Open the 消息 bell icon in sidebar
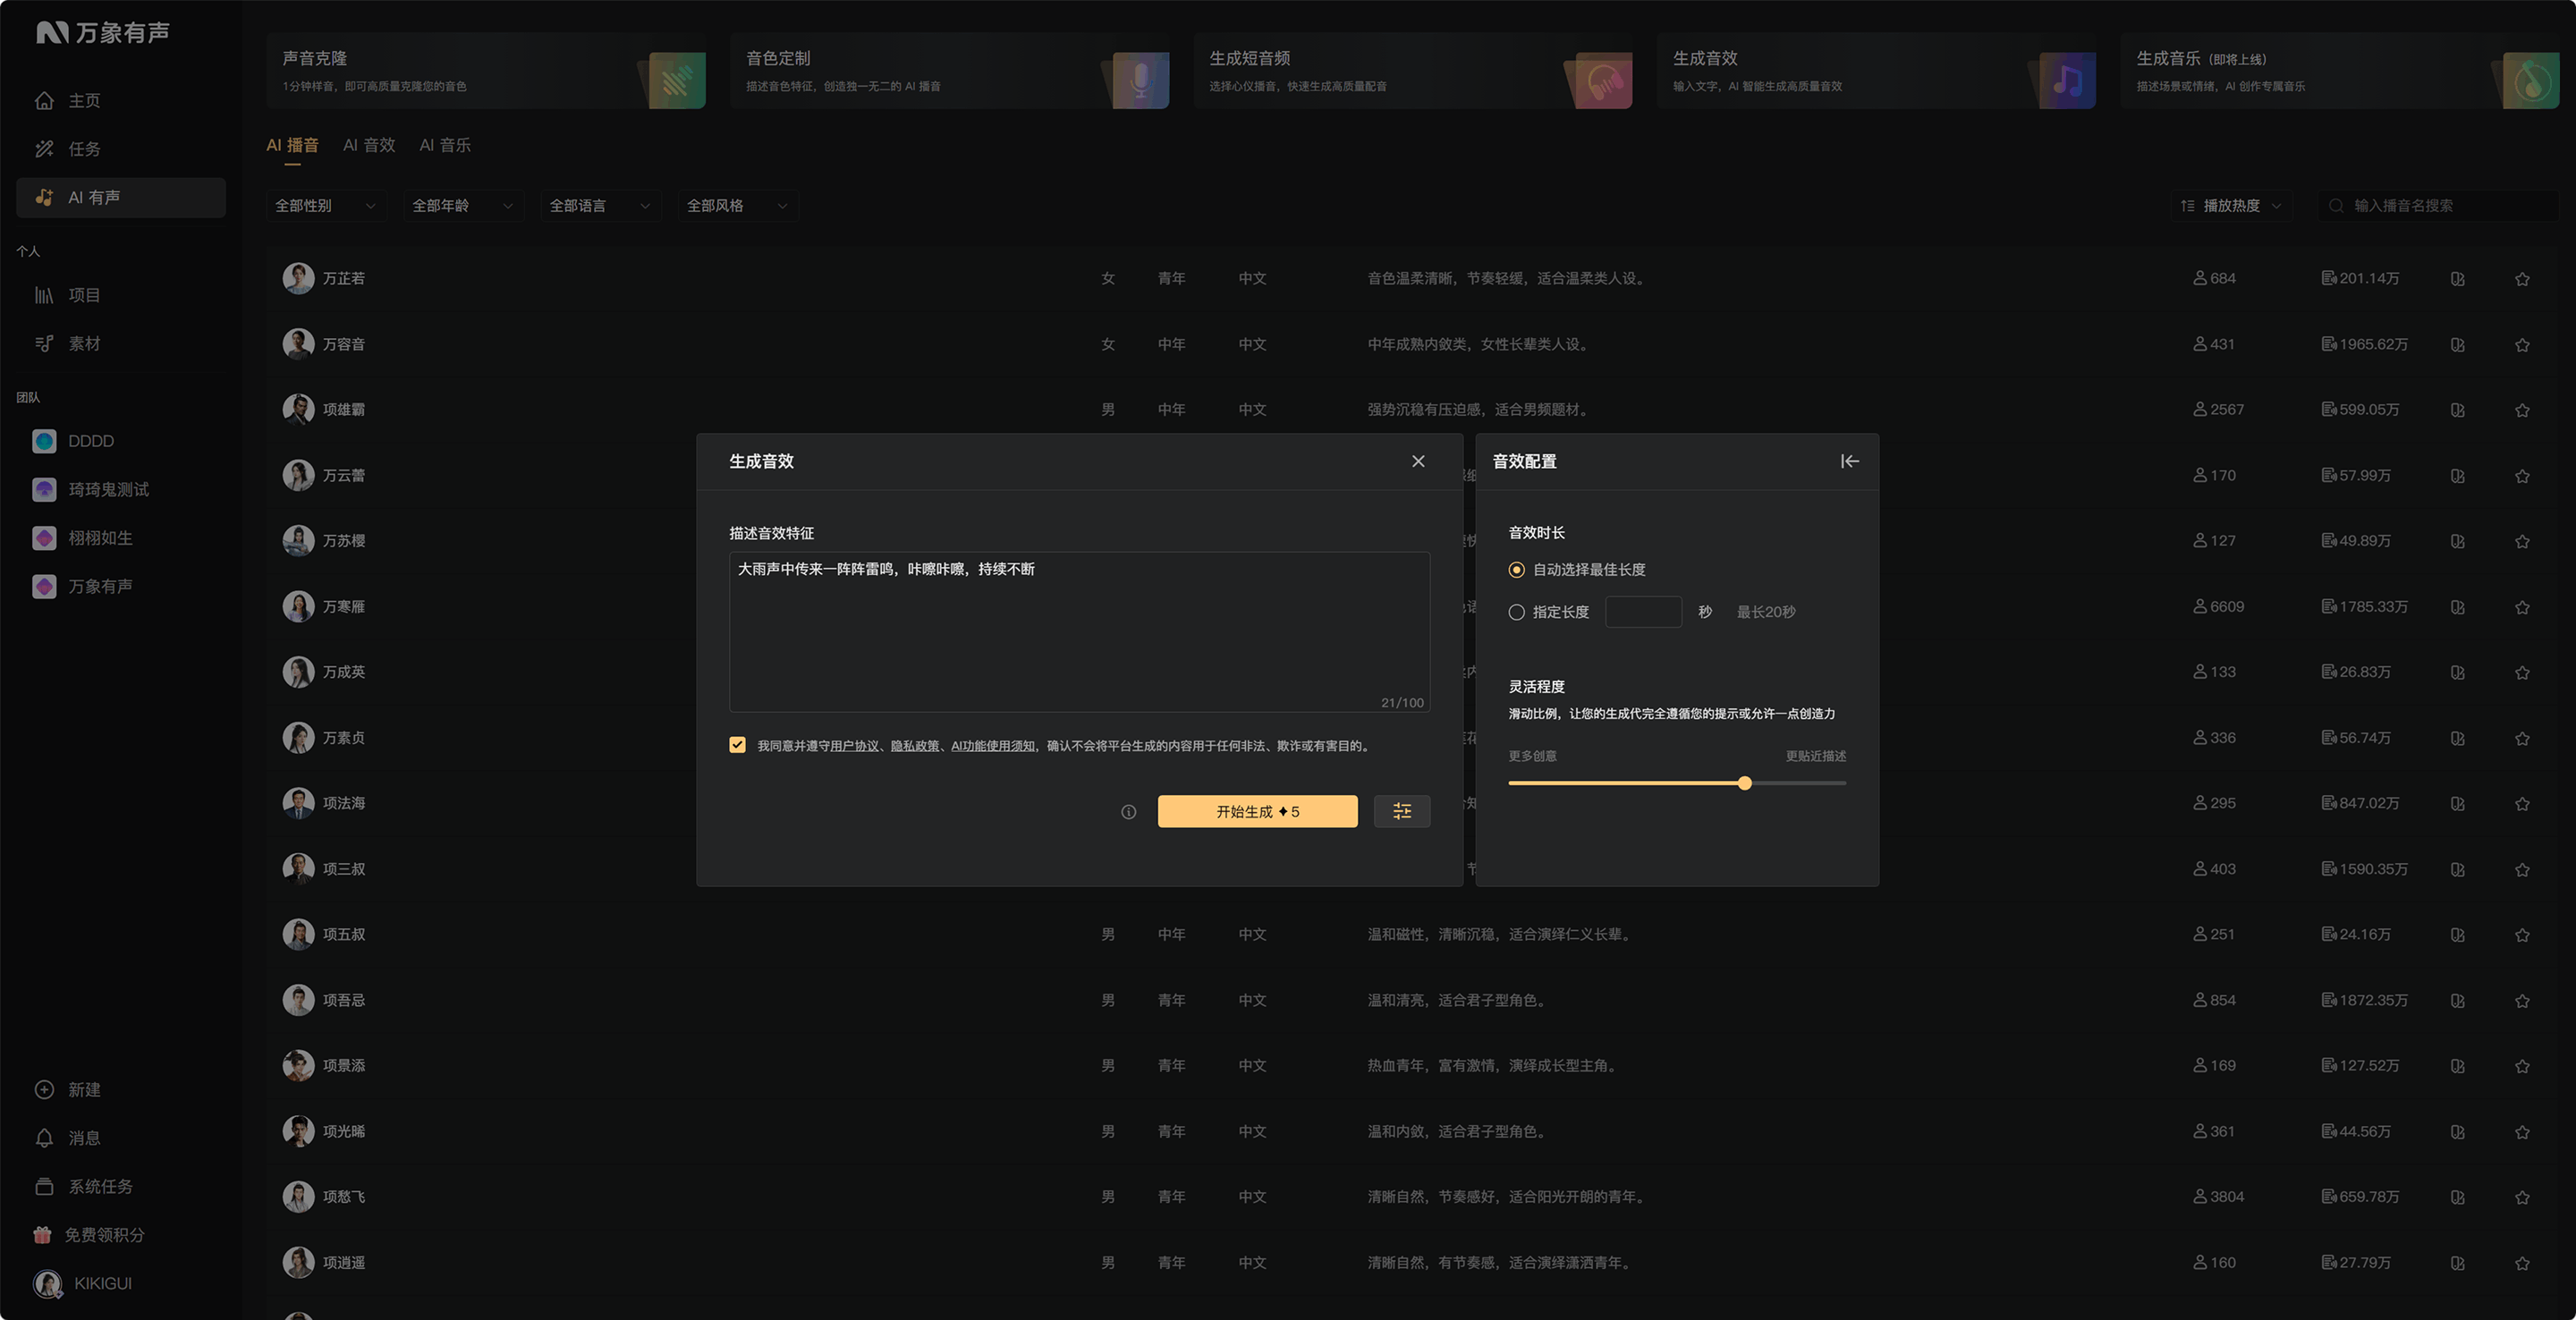2576x1320 pixels. [x=44, y=1138]
